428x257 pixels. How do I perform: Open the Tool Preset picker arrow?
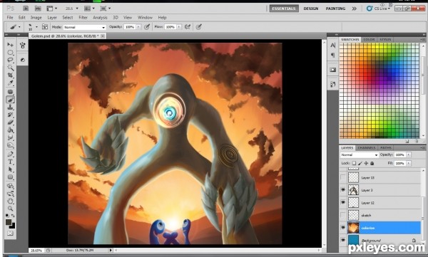[x=19, y=27]
